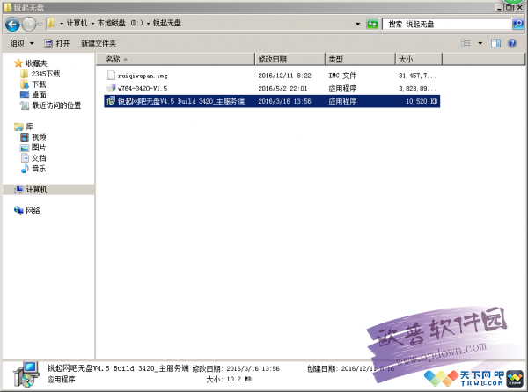Click the 音乐 music note icon
Viewport: 528px width, 392px height.
[x=25, y=169]
